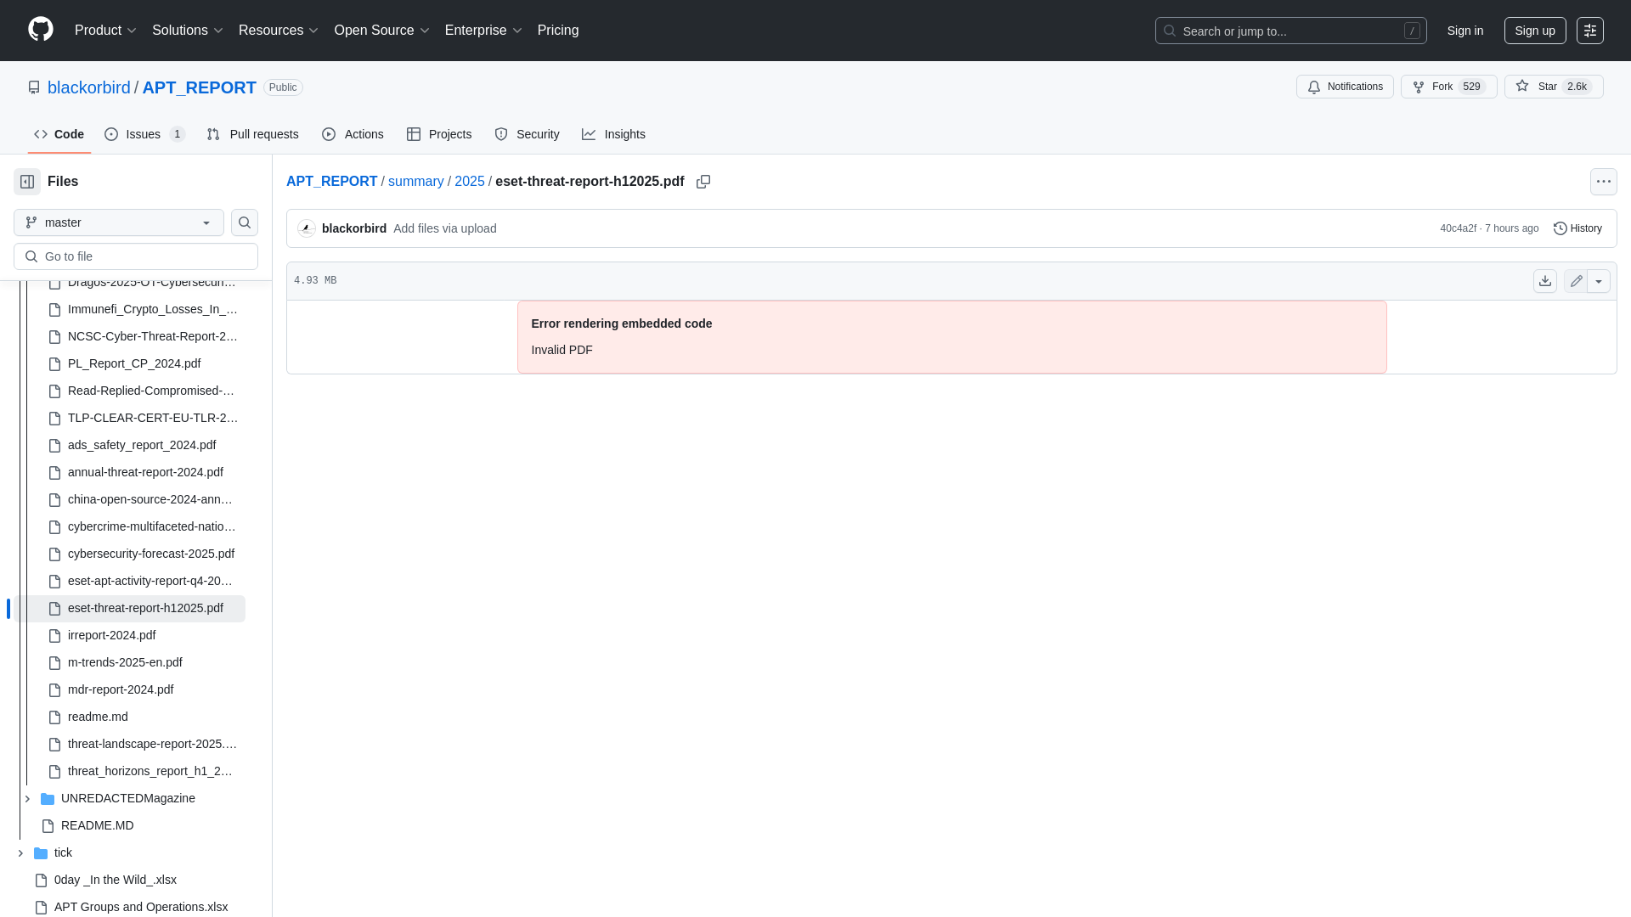
Task: Open the global navigation settings icon button
Action: pos(1589,31)
